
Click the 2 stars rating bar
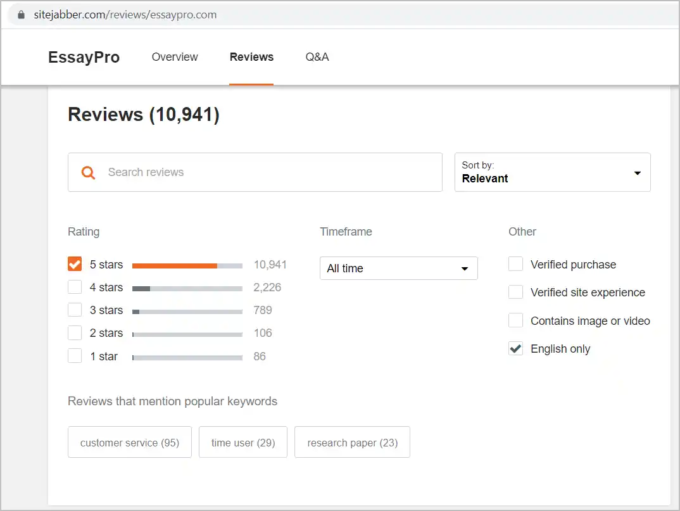(187, 334)
